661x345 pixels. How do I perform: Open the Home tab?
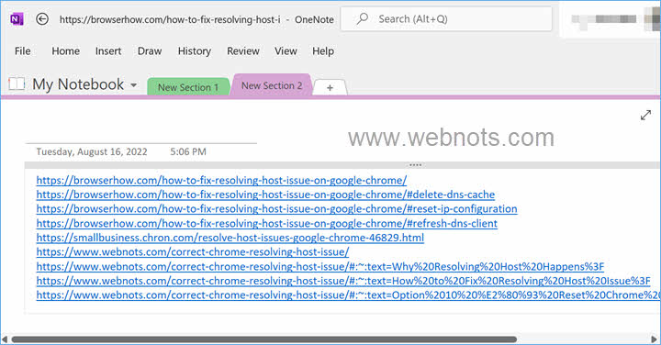click(66, 51)
